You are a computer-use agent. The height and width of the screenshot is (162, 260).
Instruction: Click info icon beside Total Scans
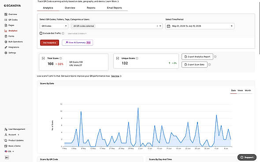coord(61,58)
